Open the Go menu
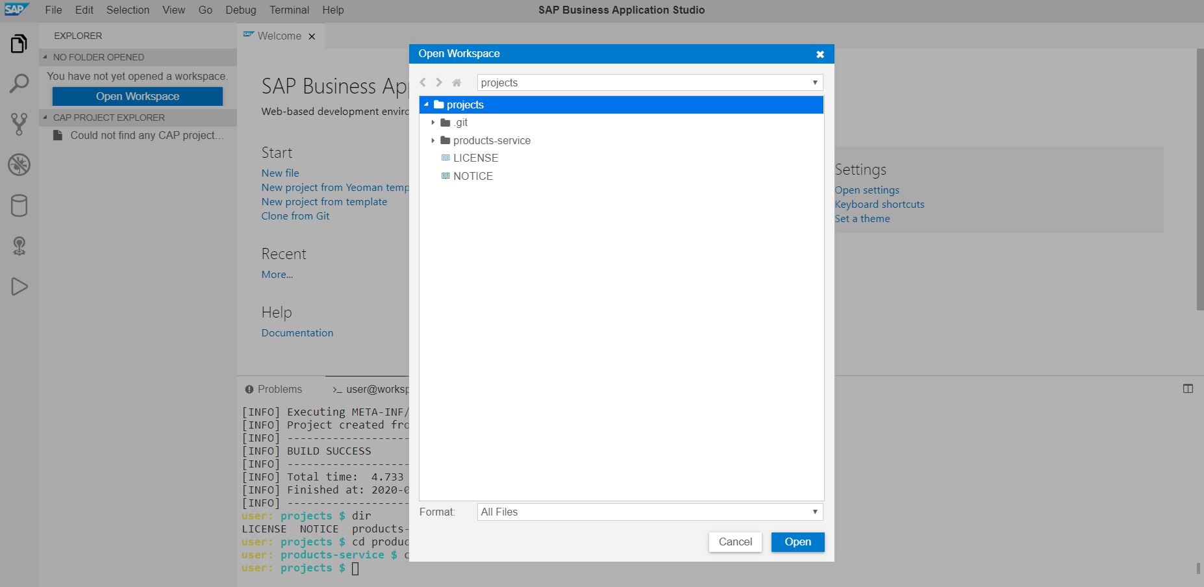This screenshot has height=587, width=1204. pyautogui.click(x=205, y=10)
